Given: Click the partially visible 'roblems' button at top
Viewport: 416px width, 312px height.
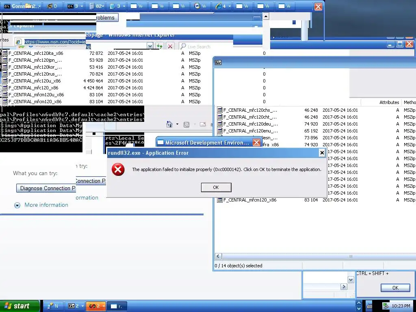Looking at the screenshot, I should click(107, 17).
